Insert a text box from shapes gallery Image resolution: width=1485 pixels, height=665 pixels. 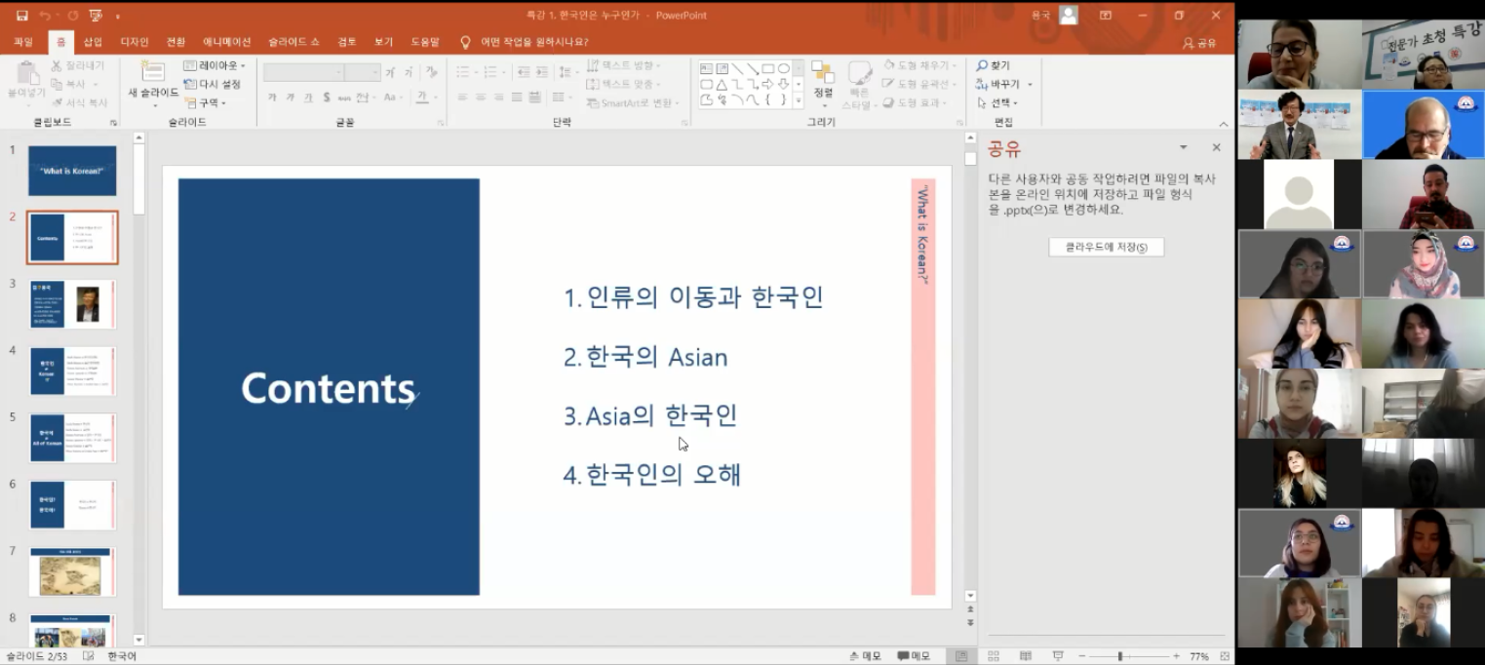tap(707, 68)
